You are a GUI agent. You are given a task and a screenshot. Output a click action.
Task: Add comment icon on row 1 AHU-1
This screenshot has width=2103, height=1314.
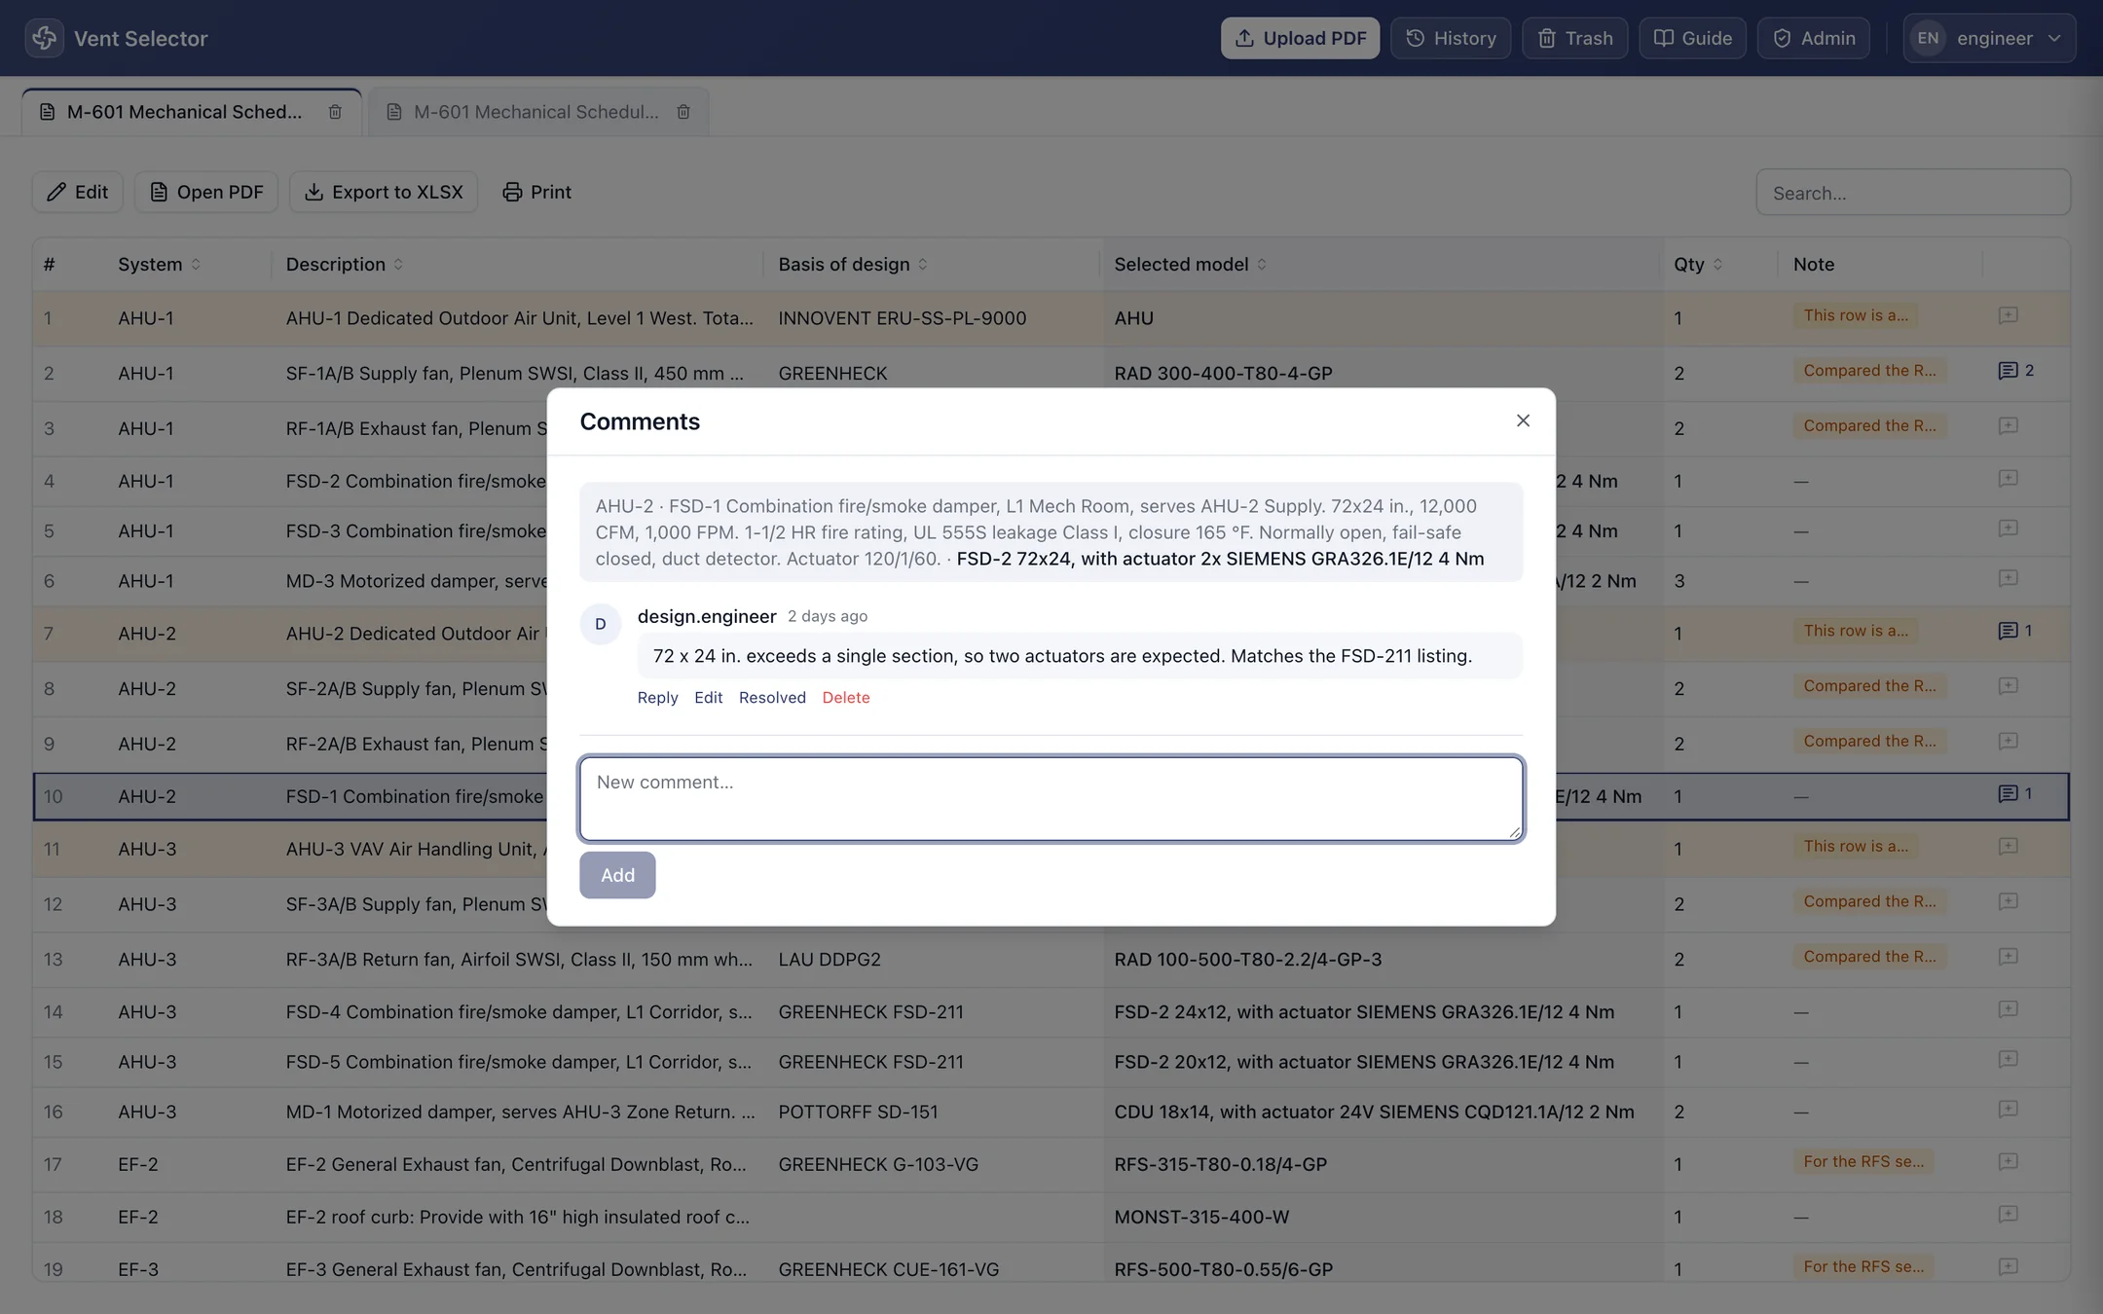[x=2008, y=315]
